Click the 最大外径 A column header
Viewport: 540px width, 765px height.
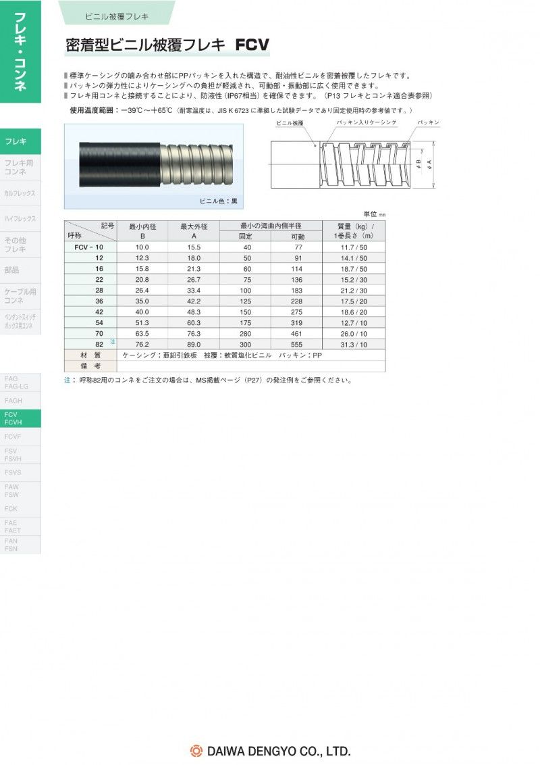194,231
